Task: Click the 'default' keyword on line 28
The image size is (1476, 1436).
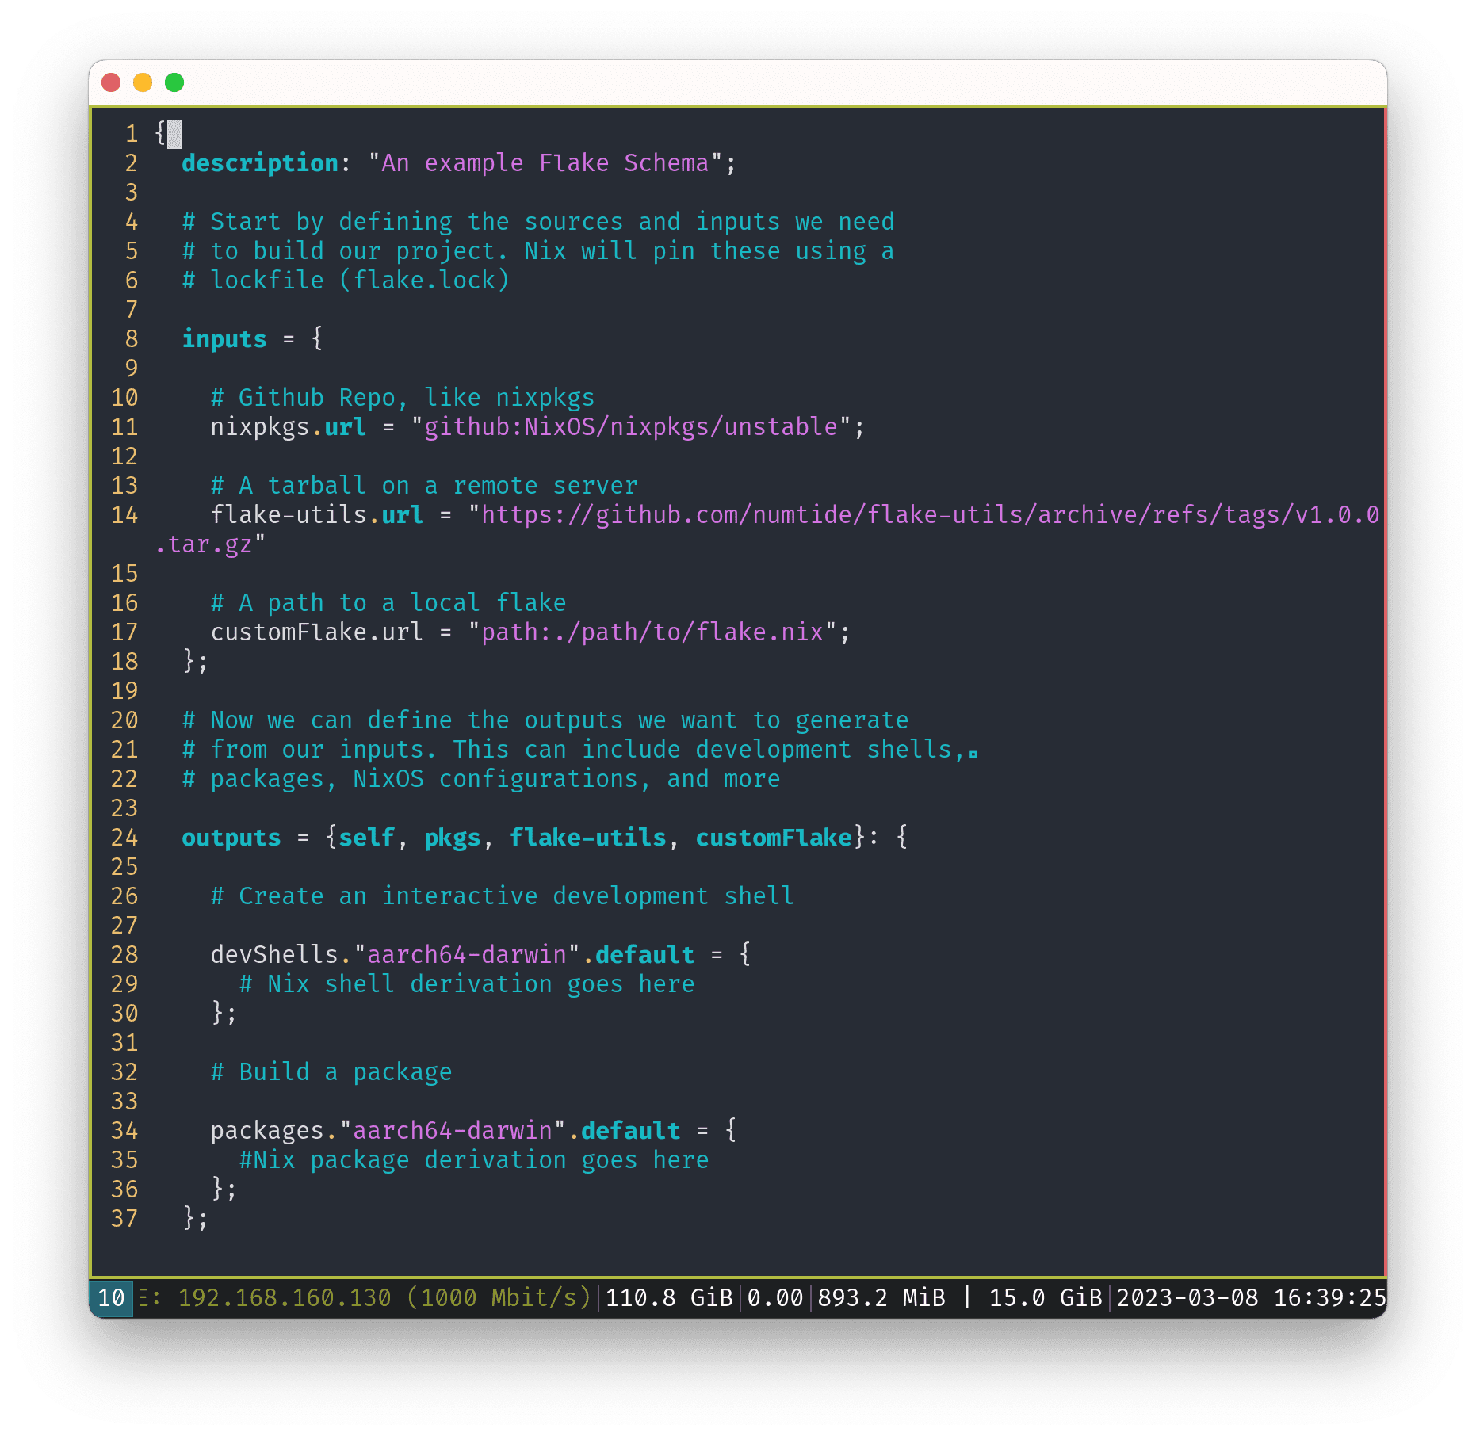Action: tap(645, 955)
